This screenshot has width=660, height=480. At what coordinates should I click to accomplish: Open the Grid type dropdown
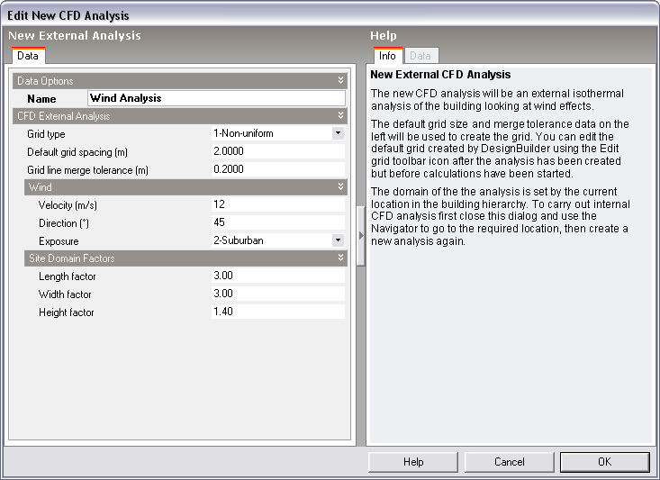pyautogui.click(x=338, y=133)
